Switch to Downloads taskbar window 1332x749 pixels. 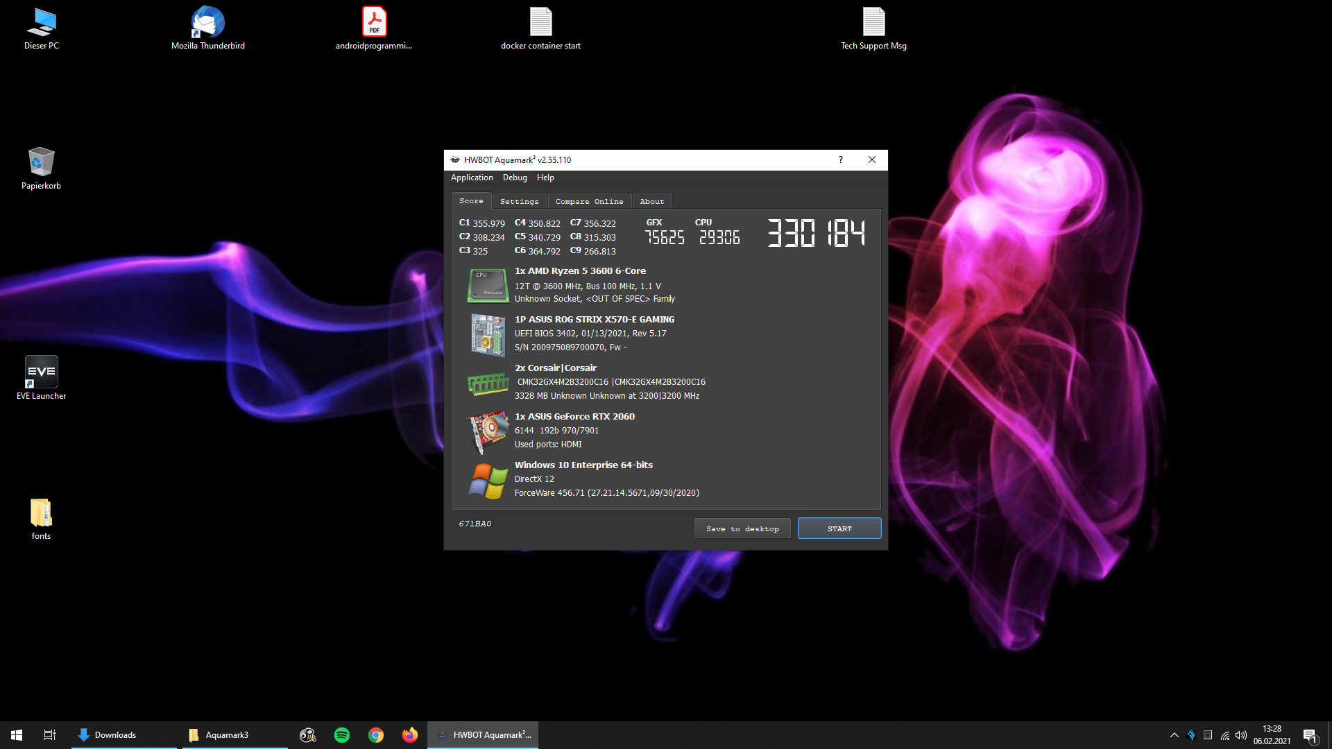coord(124,735)
